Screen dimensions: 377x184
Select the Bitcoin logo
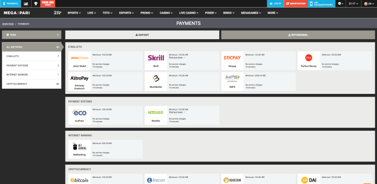pyautogui.click(x=79, y=180)
